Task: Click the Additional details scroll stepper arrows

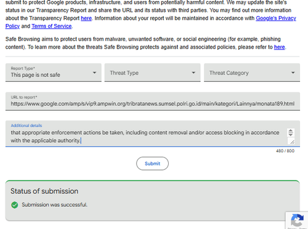Action: (x=291, y=132)
